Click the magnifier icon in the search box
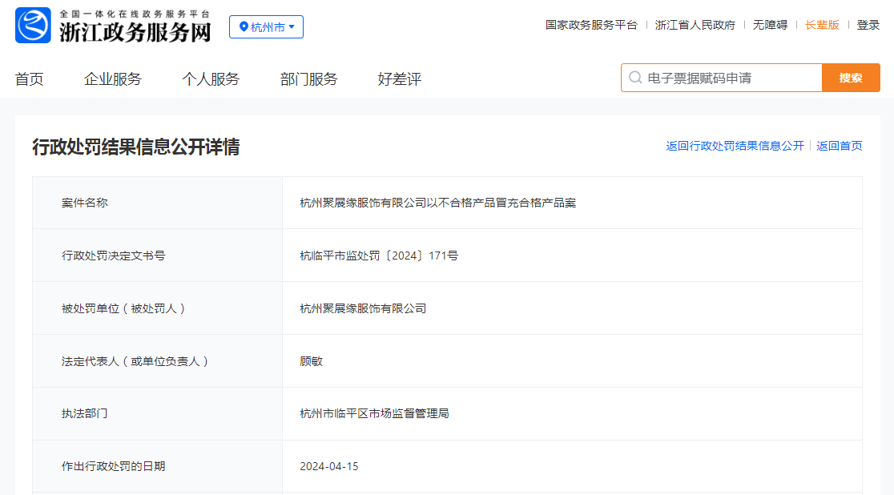894x495 pixels. [635, 78]
